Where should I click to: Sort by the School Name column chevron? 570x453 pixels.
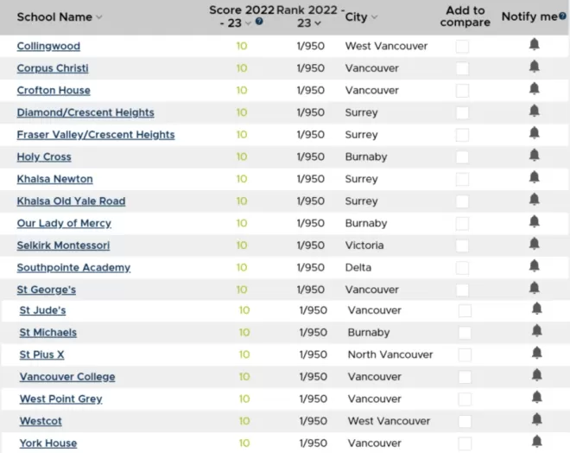point(98,17)
